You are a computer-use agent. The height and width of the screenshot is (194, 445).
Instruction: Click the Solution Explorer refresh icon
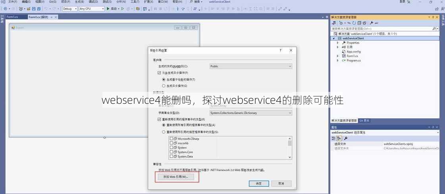pos(354,23)
